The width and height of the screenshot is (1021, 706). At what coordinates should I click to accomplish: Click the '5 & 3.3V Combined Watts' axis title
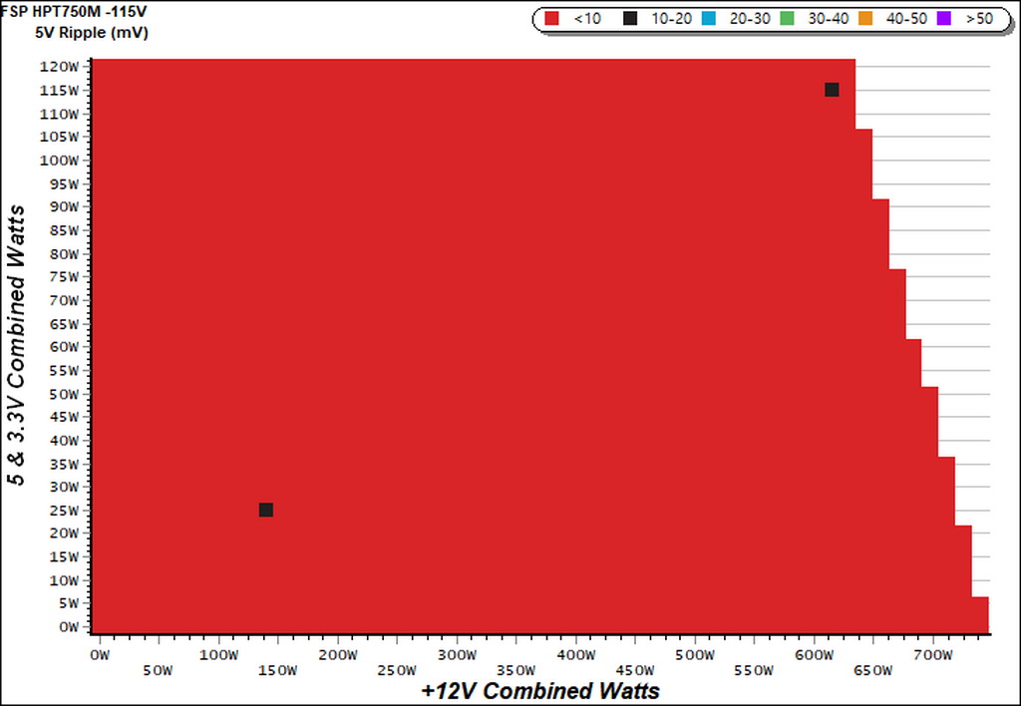[17, 345]
